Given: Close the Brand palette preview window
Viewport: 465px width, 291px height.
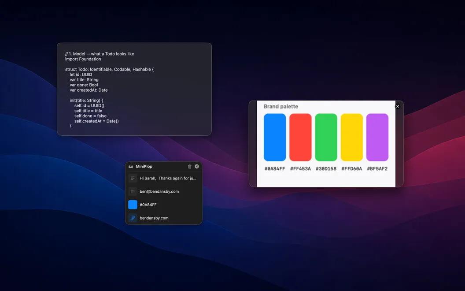Looking at the screenshot, I should (x=398, y=106).
